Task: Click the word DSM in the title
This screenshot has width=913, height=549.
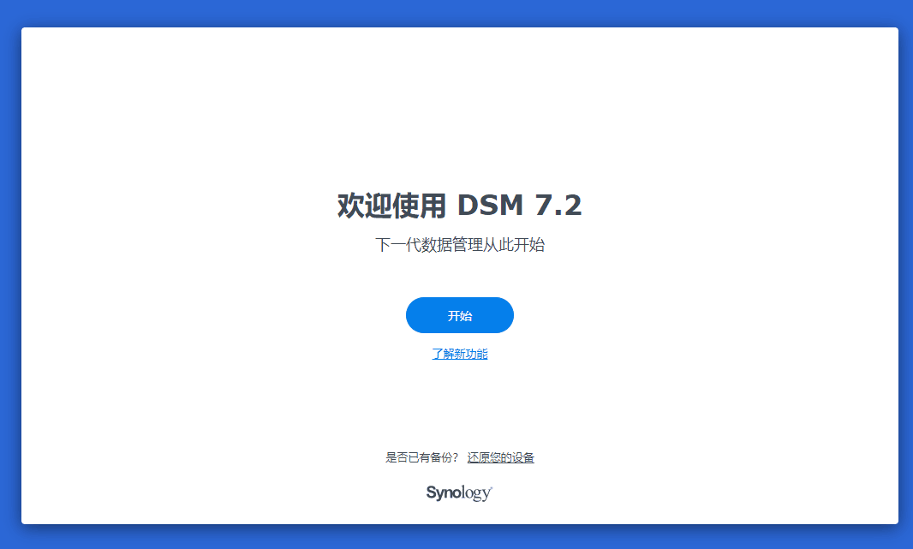Action: coord(490,206)
